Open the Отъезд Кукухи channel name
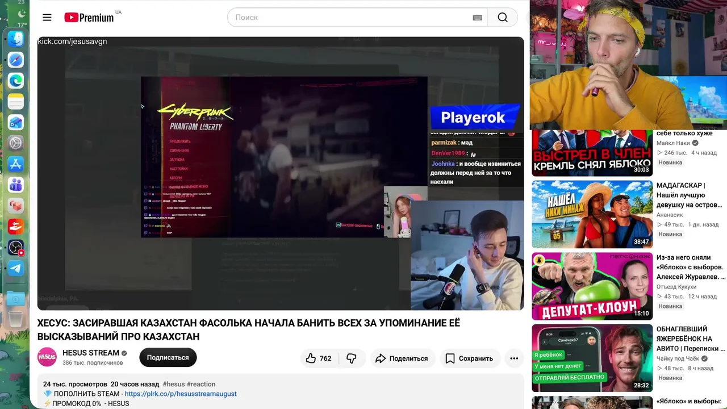727x409 pixels. (x=676, y=287)
